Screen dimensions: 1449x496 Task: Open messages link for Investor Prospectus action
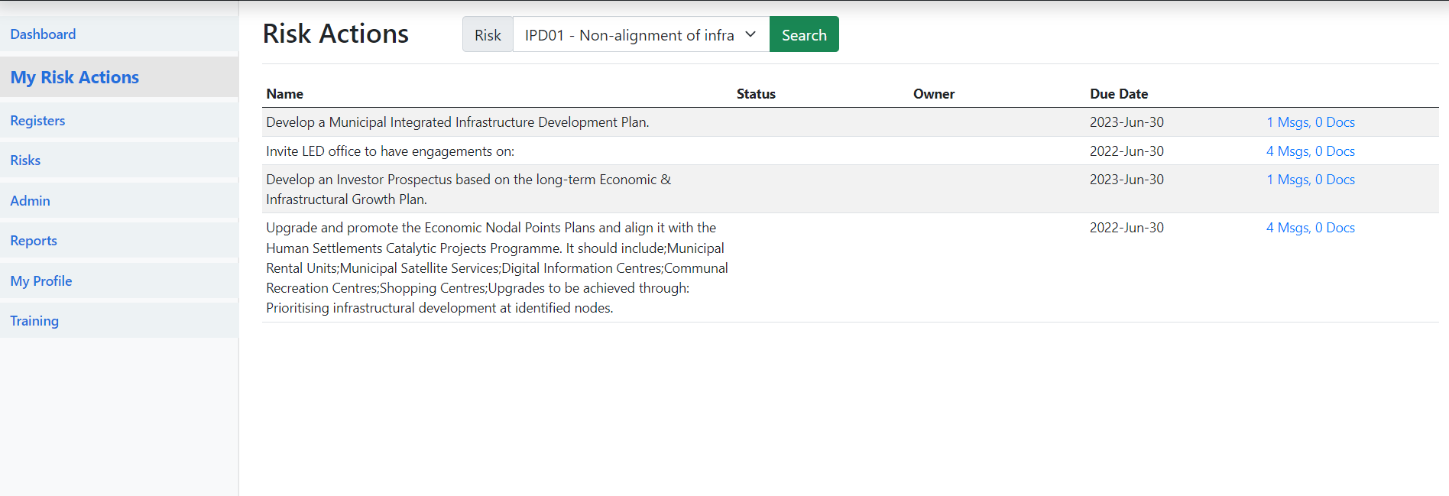click(x=1310, y=180)
